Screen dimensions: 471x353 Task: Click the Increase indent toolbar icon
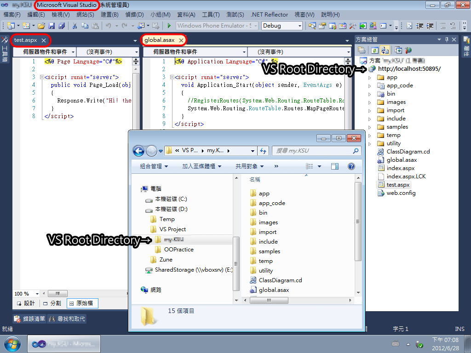(x=430, y=26)
